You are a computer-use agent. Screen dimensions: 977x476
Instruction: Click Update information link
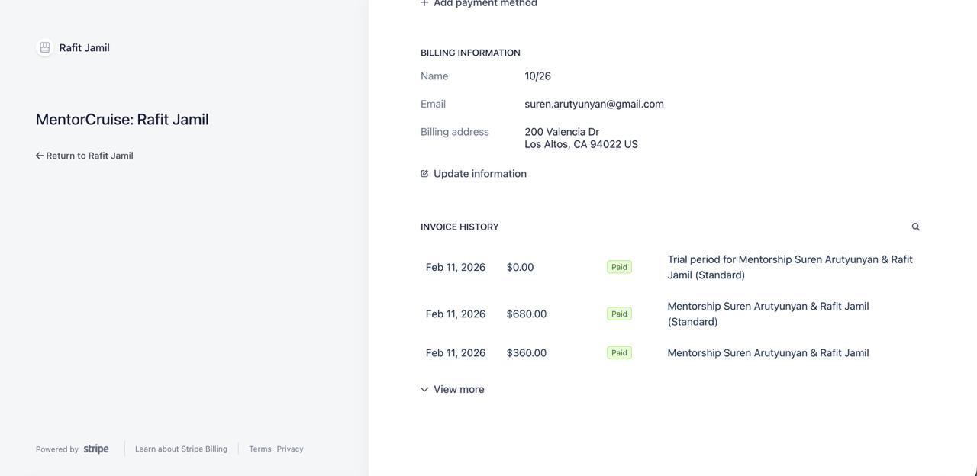[479, 174]
